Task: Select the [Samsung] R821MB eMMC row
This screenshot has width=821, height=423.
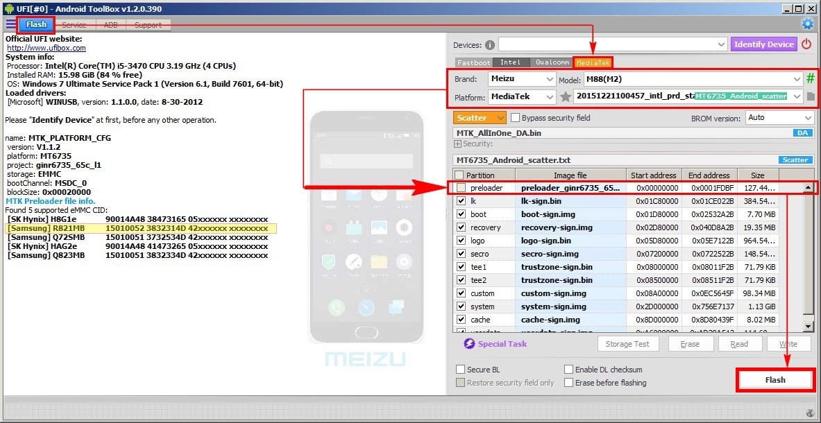Action: coord(140,229)
